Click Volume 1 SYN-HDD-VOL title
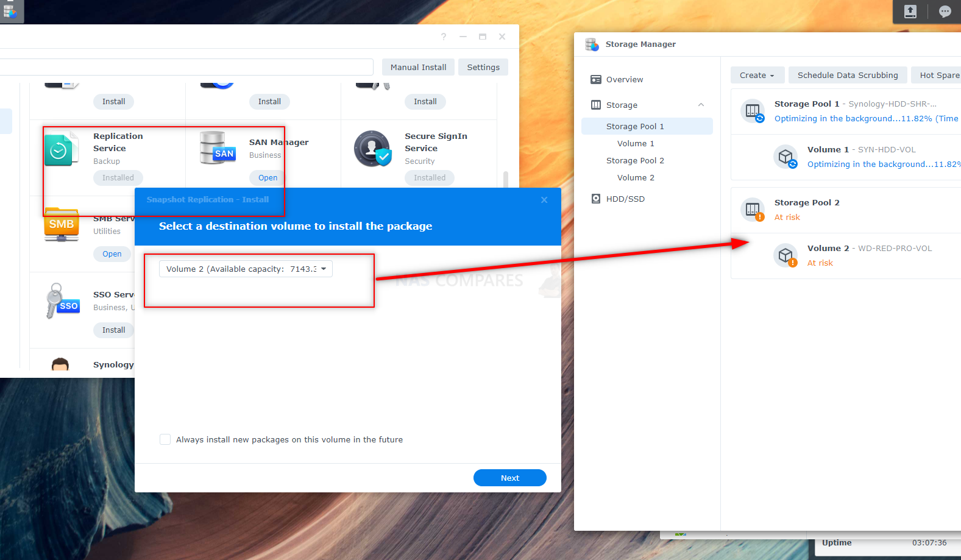The height and width of the screenshot is (560, 961). click(862, 149)
